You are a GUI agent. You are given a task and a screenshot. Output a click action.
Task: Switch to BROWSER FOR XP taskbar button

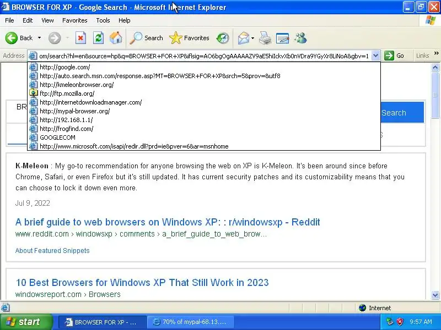click(103, 322)
